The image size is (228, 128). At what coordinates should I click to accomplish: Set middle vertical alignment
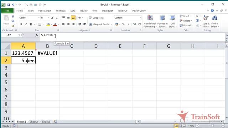tap(68, 18)
